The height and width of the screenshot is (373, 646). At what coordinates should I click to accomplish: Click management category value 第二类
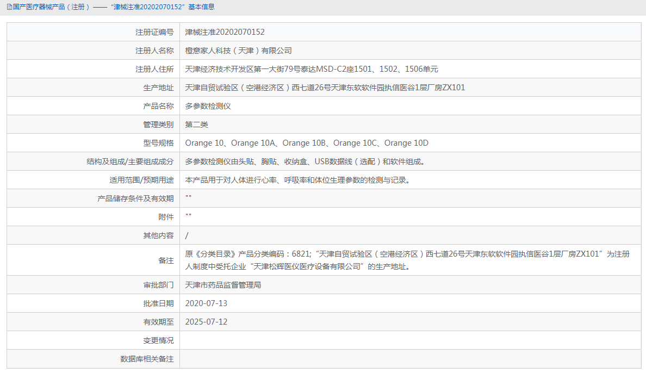[196, 125]
